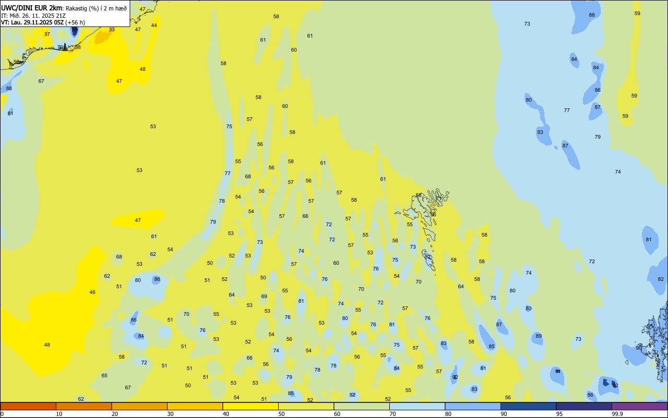The image size is (668, 418).
Task: Click the initial time line "IT: Mið. 26. 11. 2025 21Z"
Action: (x=33, y=16)
